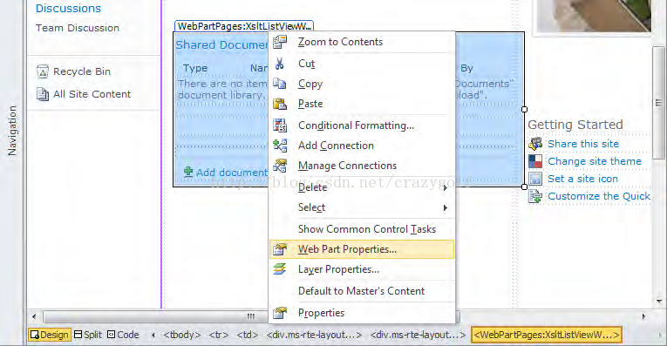The image size is (667, 346).
Task: Click the Change site theme icon
Action: [535, 161]
